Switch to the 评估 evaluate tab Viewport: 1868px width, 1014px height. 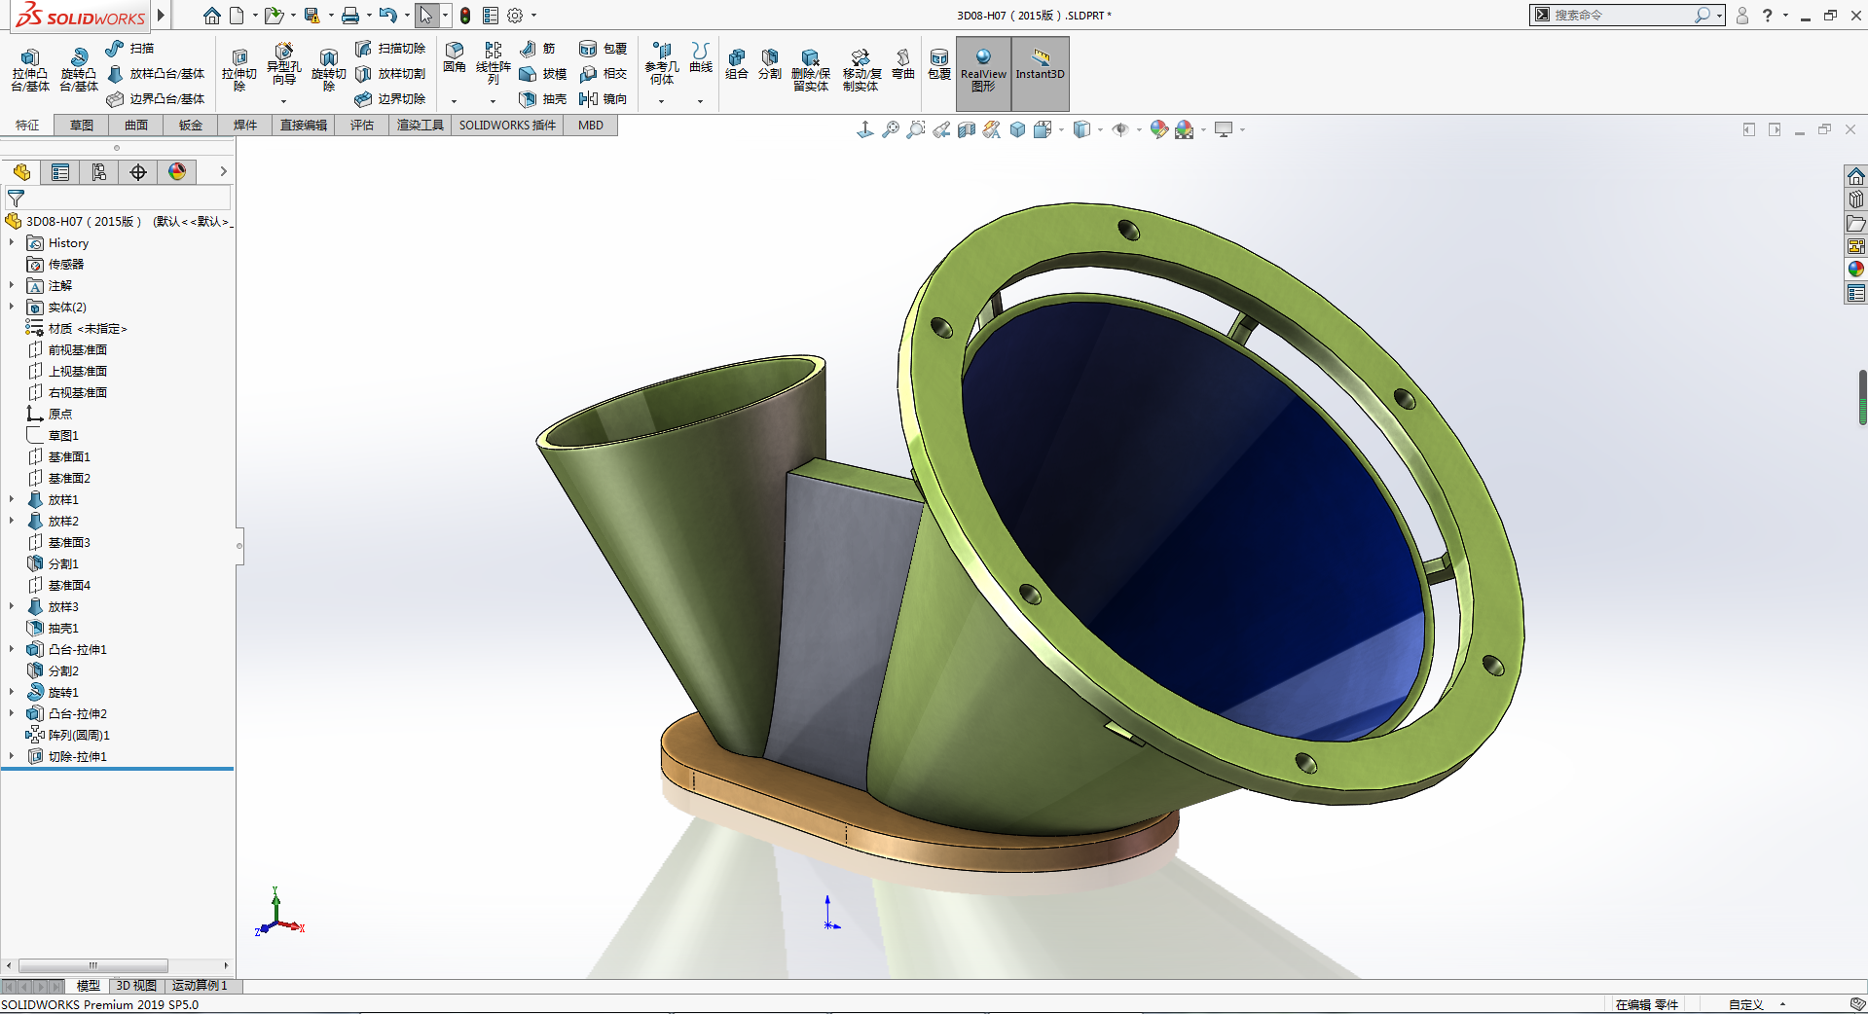click(x=362, y=125)
